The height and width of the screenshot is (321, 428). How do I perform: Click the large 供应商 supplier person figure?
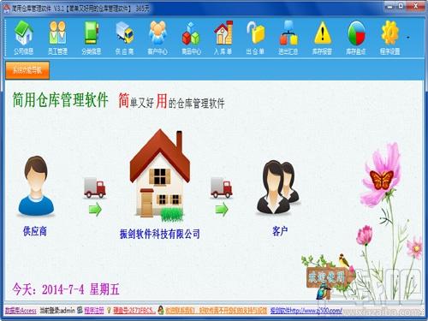(36, 186)
